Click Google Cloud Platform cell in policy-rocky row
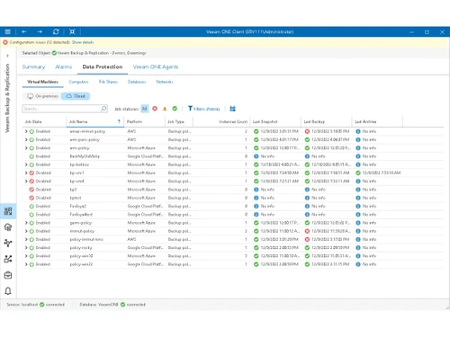450x337 pixels. [x=146, y=248]
